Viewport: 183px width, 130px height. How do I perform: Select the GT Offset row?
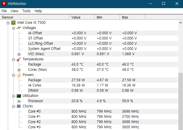(x=103, y=38)
